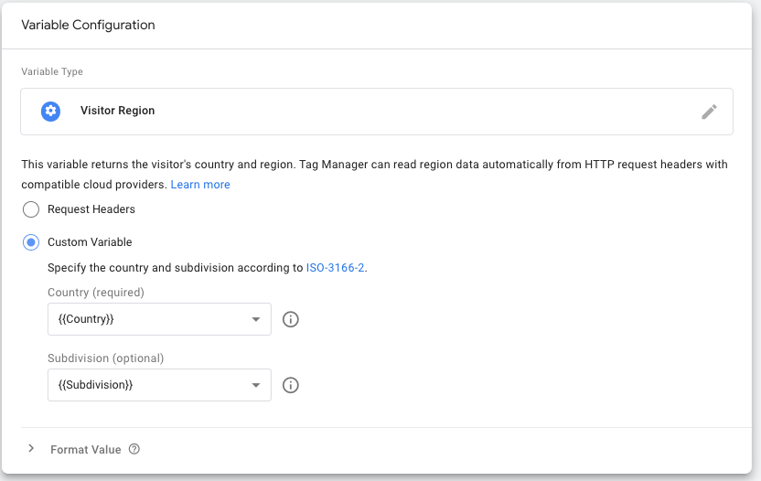Image resolution: width=761 pixels, height=481 pixels.
Task: Click the Request Headers option label
Action: (x=91, y=209)
